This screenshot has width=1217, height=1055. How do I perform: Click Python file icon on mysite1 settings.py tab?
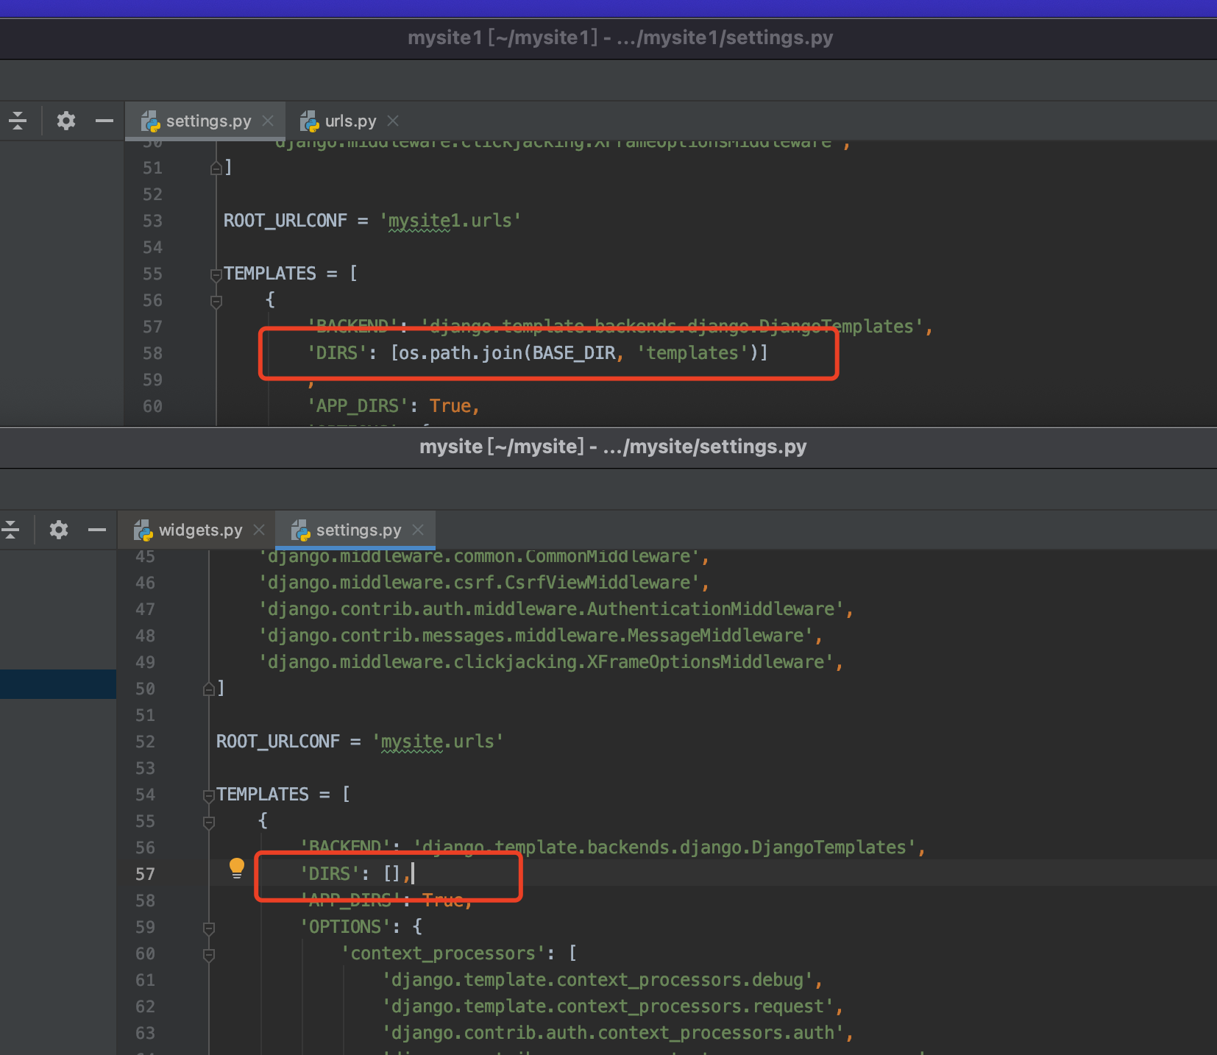click(x=151, y=121)
